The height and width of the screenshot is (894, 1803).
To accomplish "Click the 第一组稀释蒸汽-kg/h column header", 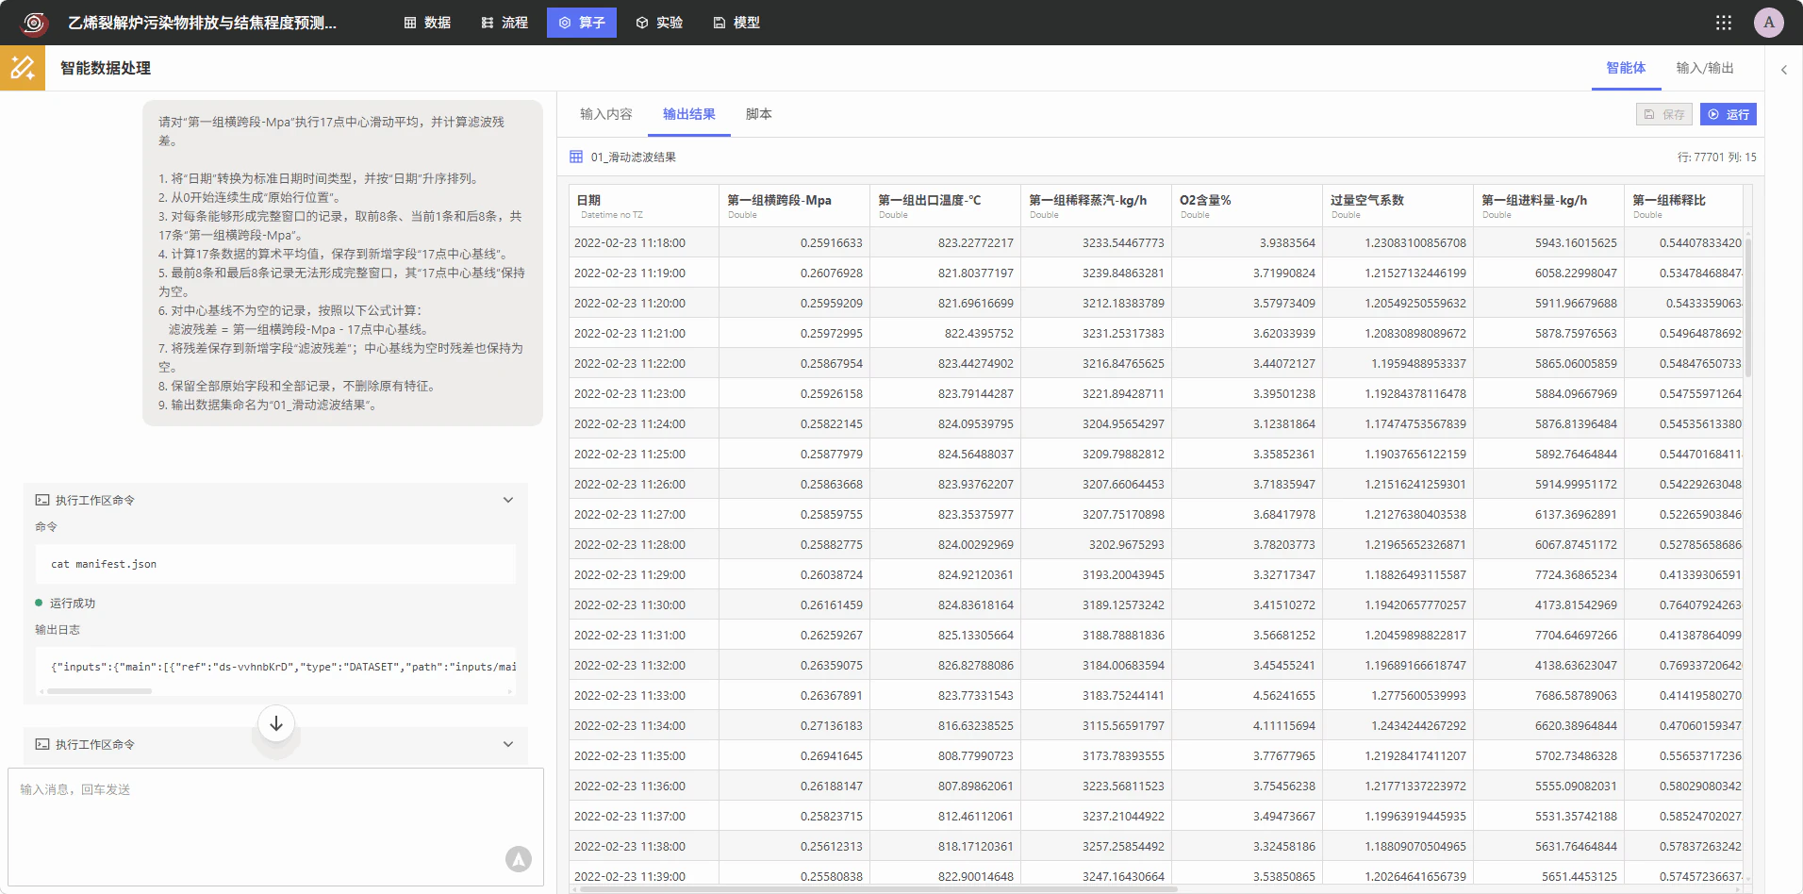I will pos(1097,206).
